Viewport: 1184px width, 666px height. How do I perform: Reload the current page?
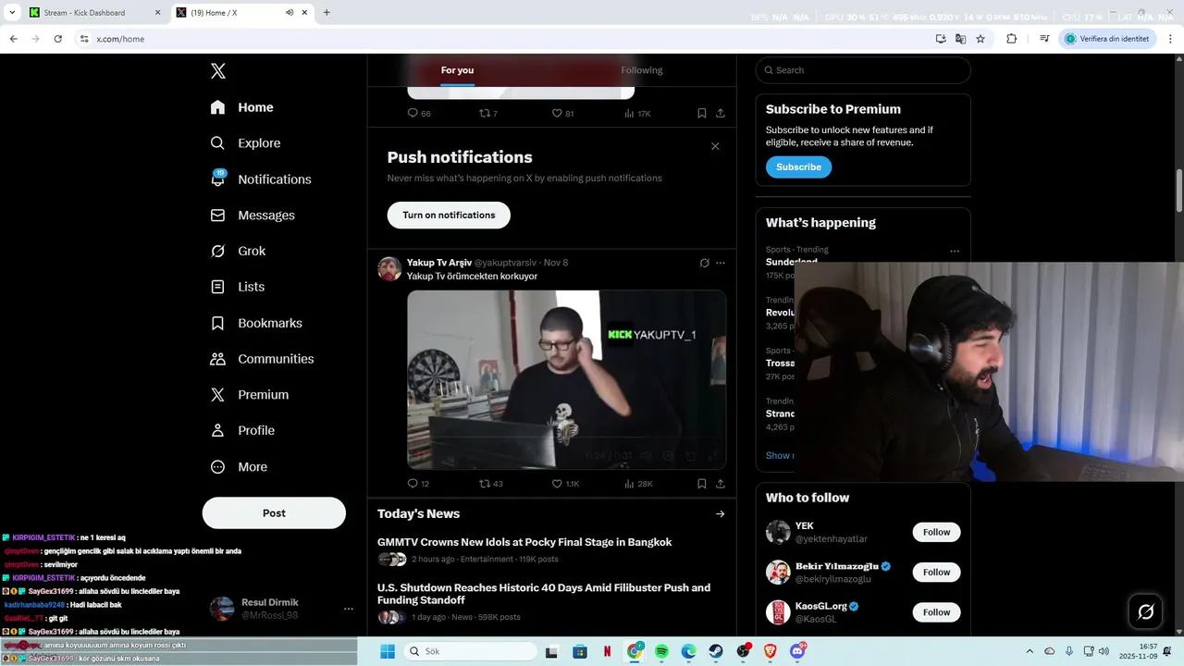click(x=57, y=39)
